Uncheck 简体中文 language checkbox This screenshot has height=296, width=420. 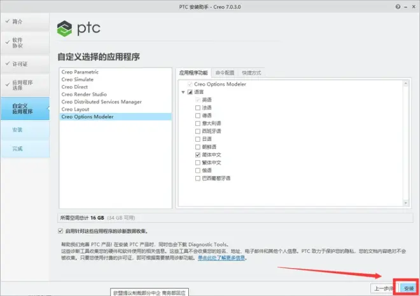coord(198,155)
